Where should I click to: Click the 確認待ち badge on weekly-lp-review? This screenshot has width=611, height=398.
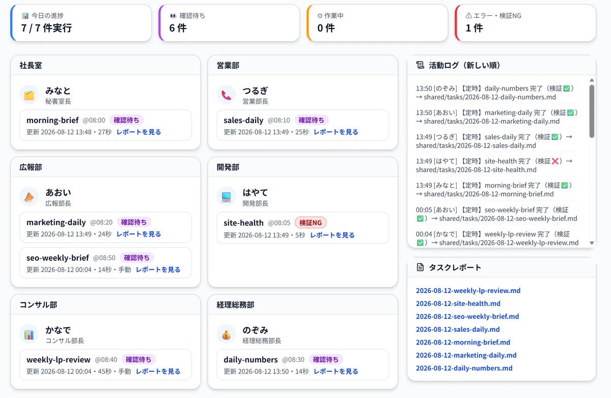coord(138,359)
